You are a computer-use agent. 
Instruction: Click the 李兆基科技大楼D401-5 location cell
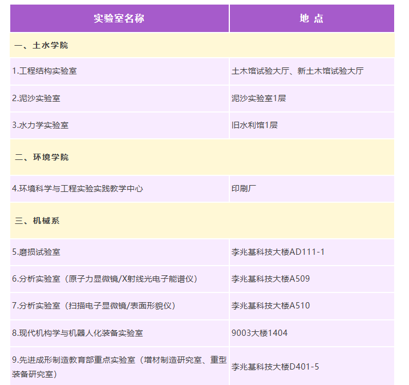pyautogui.click(x=275, y=367)
